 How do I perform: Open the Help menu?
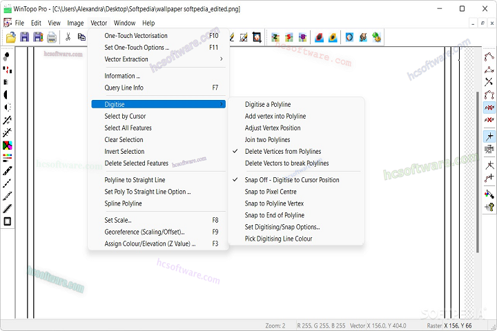[x=148, y=23]
